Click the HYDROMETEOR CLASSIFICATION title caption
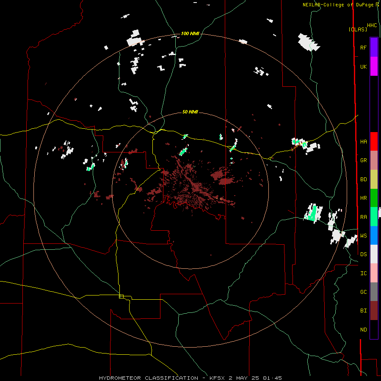This screenshot has height=381, width=381. (x=149, y=378)
